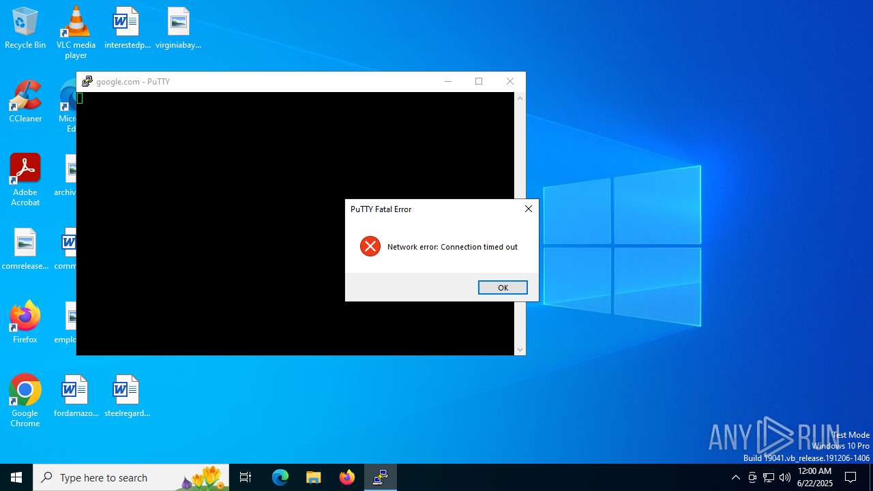The height and width of the screenshot is (491, 873).
Task: Launch Firefox from the taskbar
Action: point(347,477)
